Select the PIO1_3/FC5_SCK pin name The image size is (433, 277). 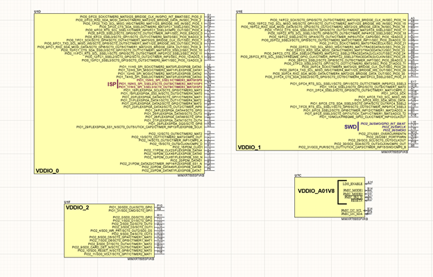(x=393, y=93)
